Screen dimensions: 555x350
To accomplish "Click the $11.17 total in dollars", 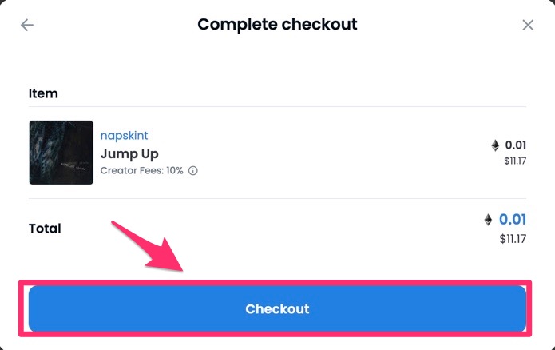I will 513,239.
